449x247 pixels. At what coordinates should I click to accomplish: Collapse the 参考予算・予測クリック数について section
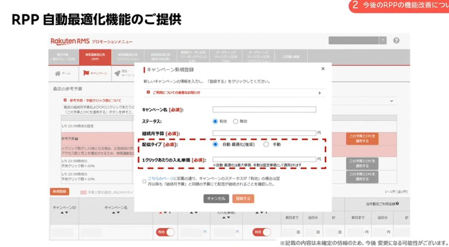click(66, 100)
